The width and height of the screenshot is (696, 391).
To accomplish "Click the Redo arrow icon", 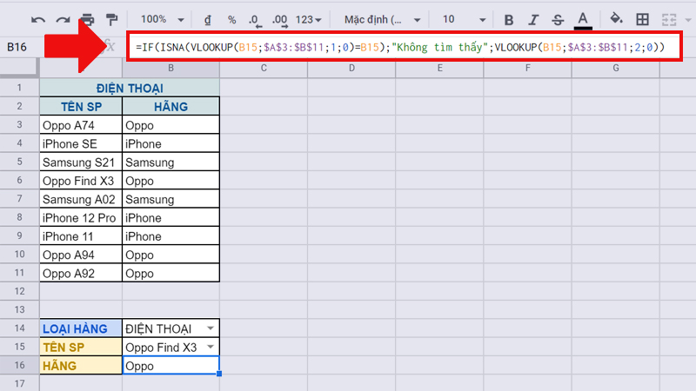I will point(62,19).
